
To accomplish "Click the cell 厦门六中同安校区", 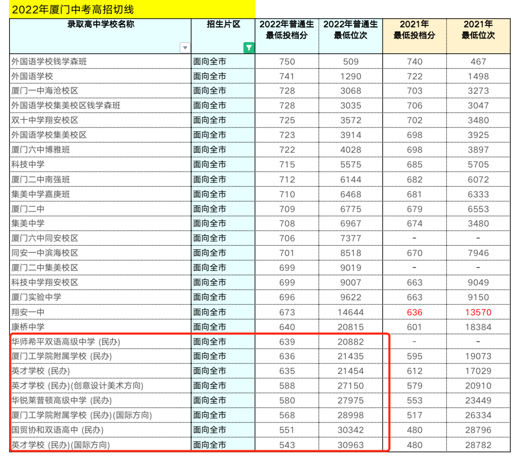I will coord(101,238).
